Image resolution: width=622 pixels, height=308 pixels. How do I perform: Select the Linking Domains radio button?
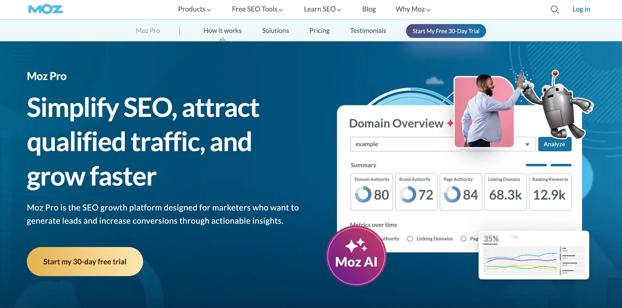(x=410, y=238)
